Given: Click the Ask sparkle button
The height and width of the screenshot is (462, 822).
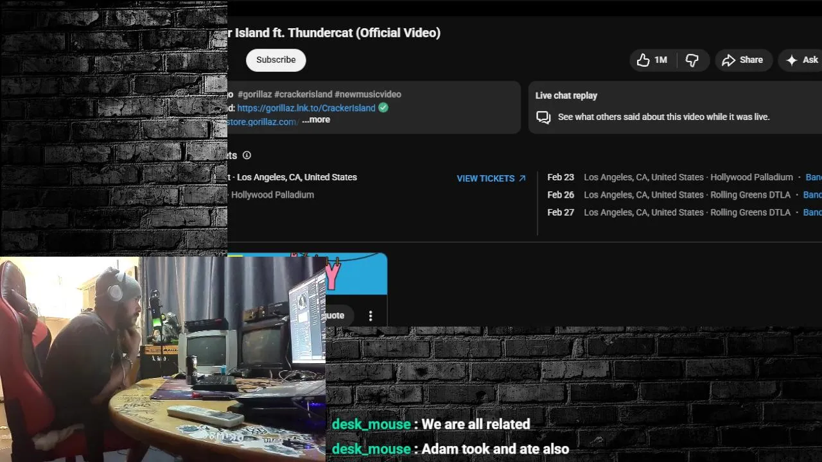Looking at the screenshot, I should tap(802, 60).
